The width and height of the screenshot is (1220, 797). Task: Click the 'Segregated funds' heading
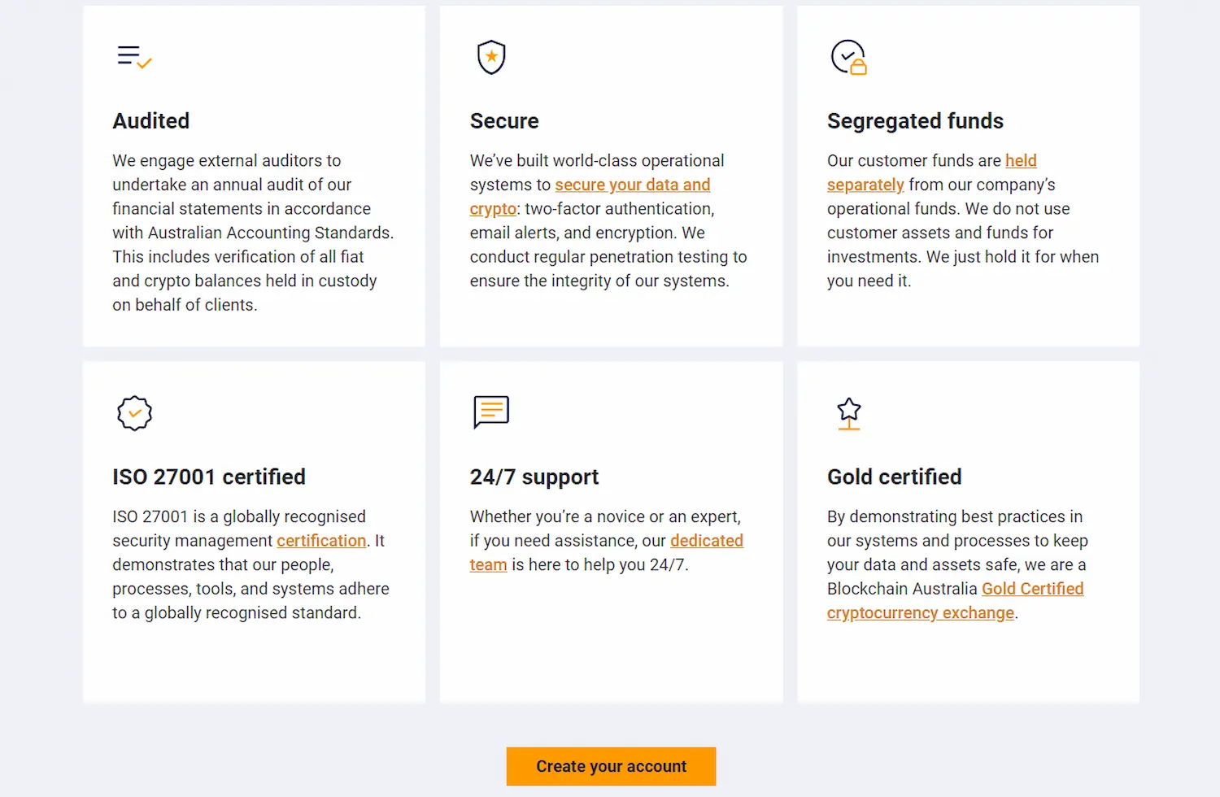click(915, 121)
